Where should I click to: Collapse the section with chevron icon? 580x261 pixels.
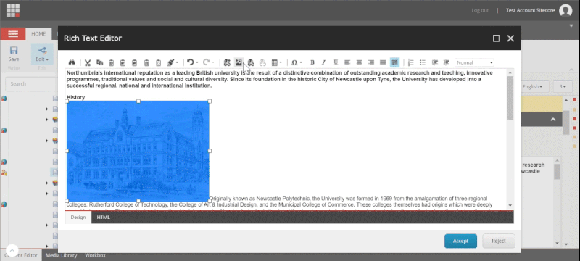coord(553,120)
